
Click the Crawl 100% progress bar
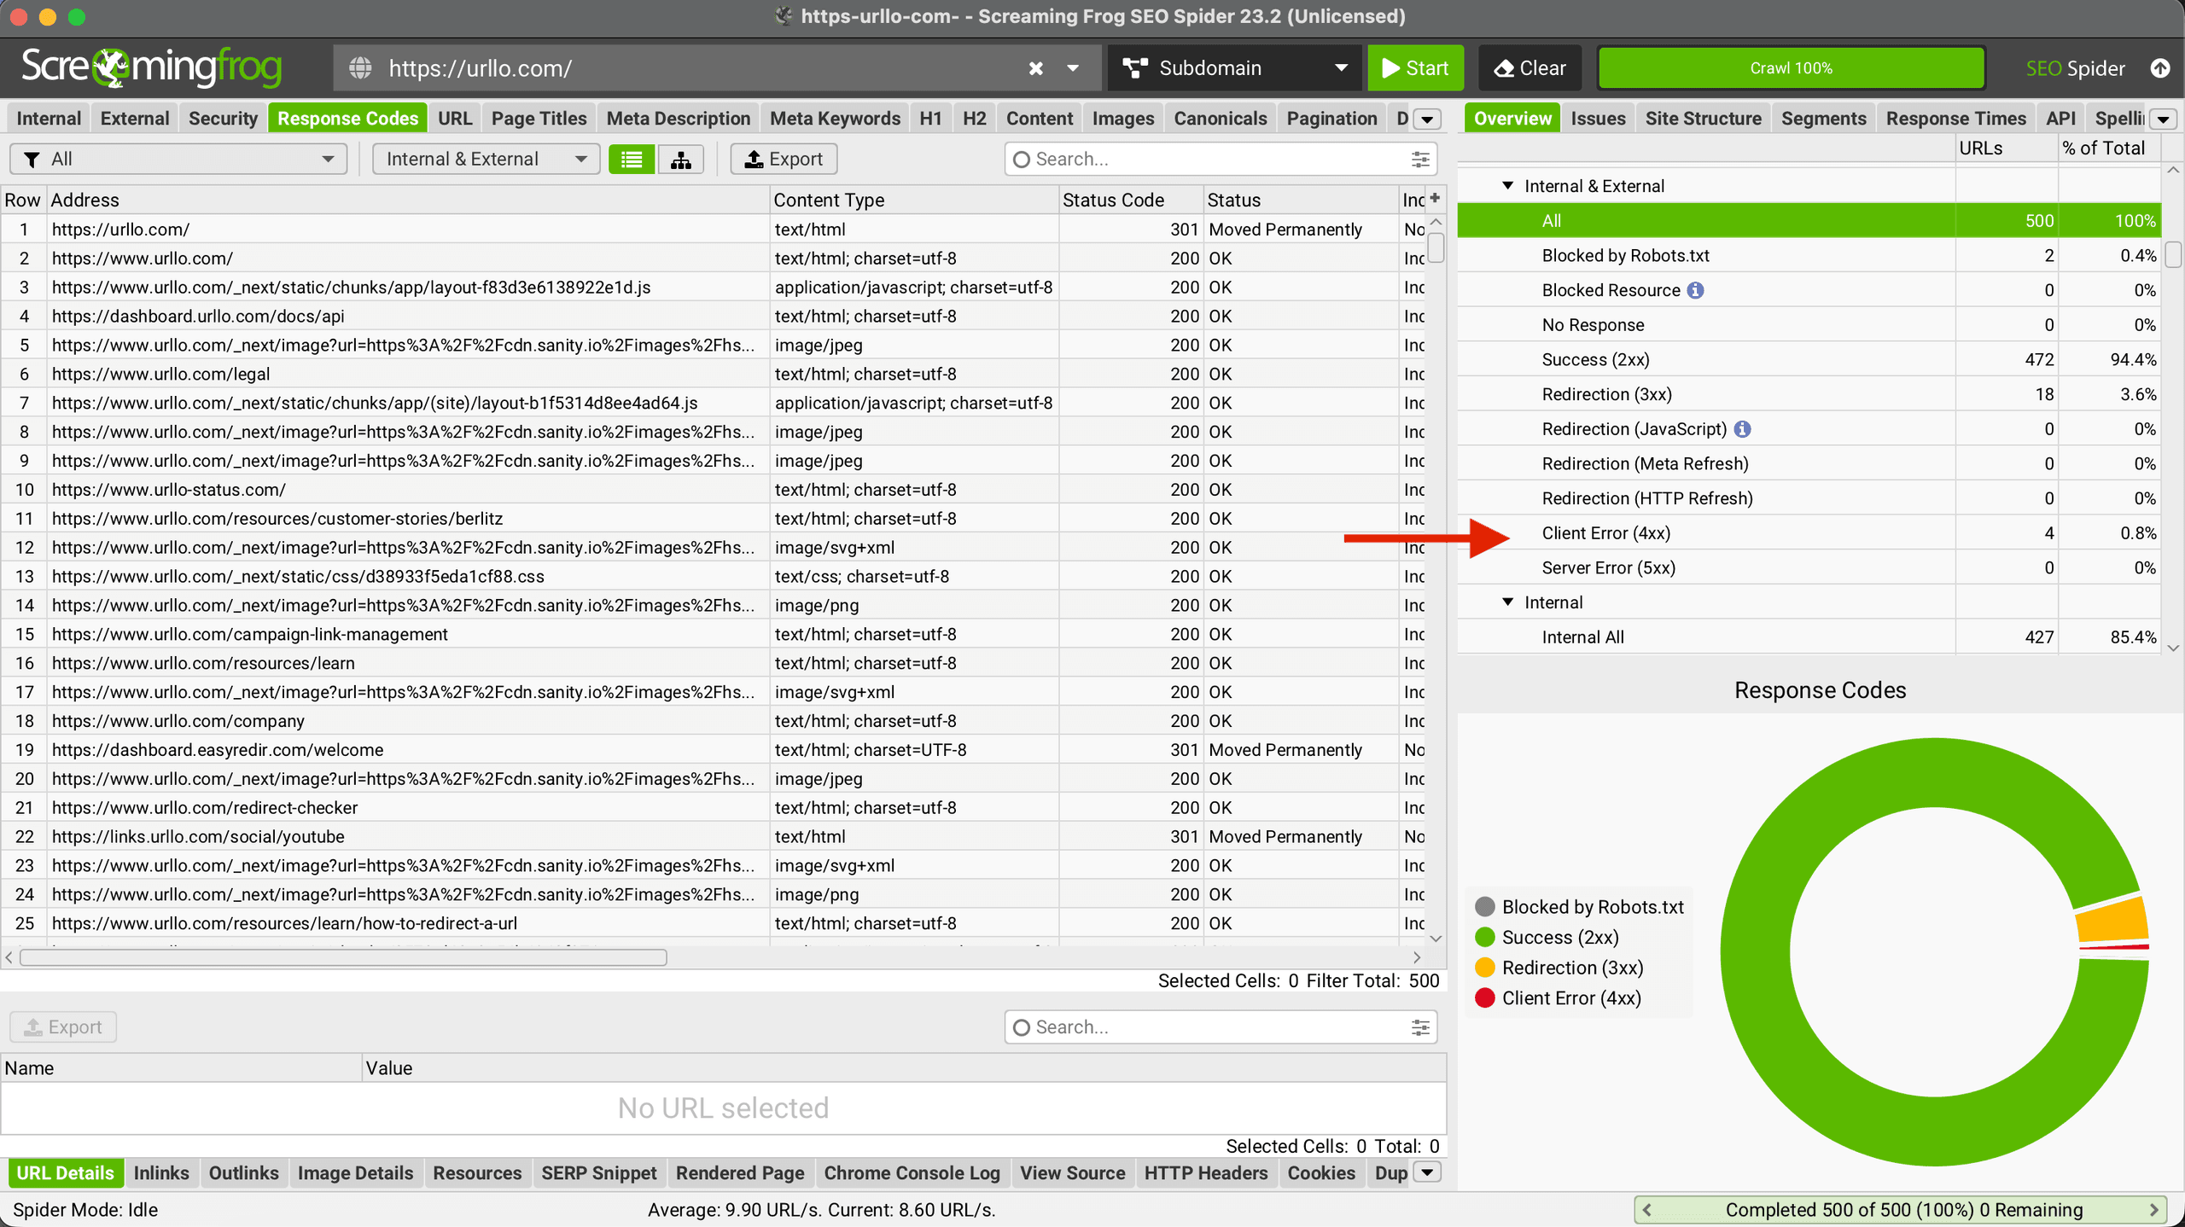tap(1791, 68)
